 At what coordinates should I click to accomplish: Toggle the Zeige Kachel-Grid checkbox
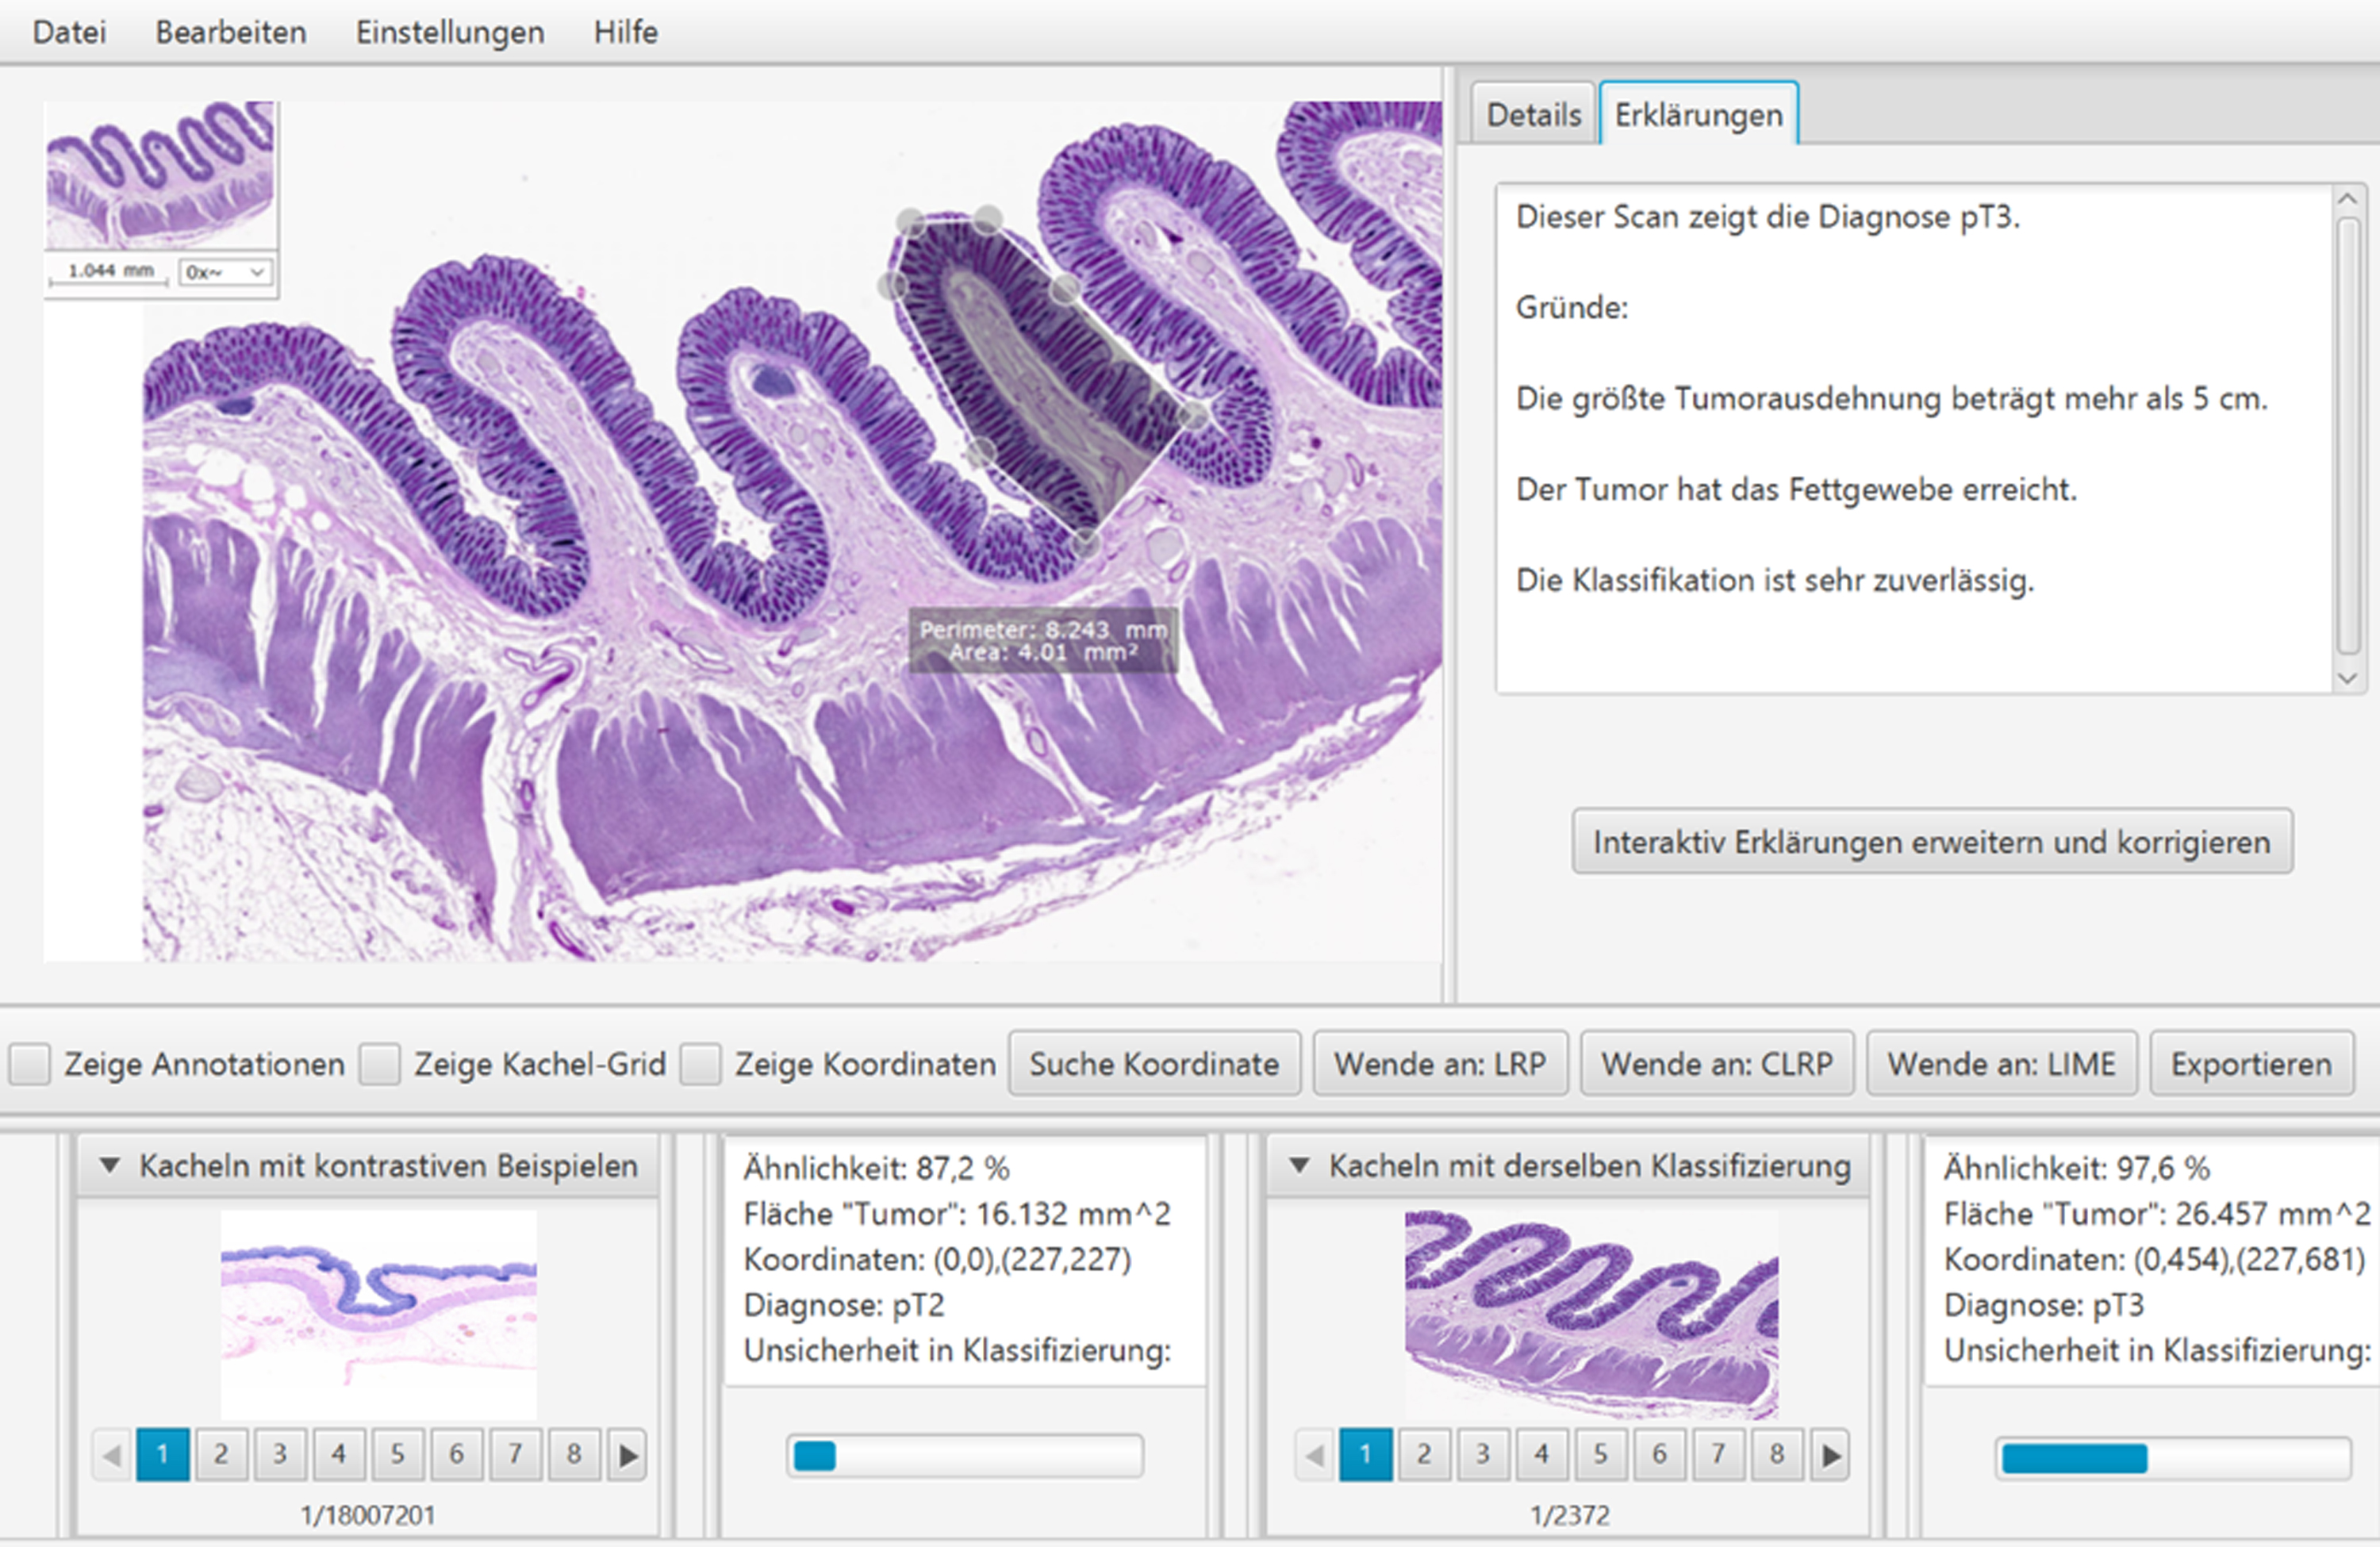380,1064
